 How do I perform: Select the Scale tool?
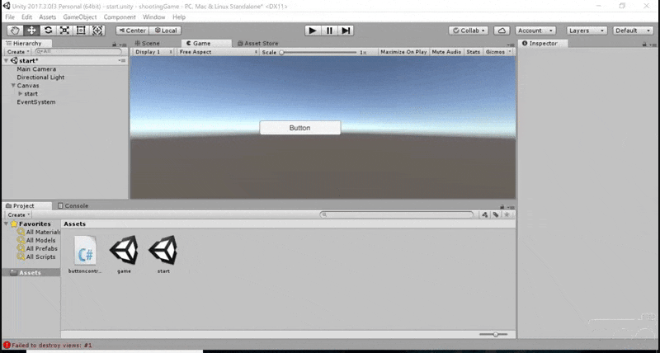[x=64, y=31]
